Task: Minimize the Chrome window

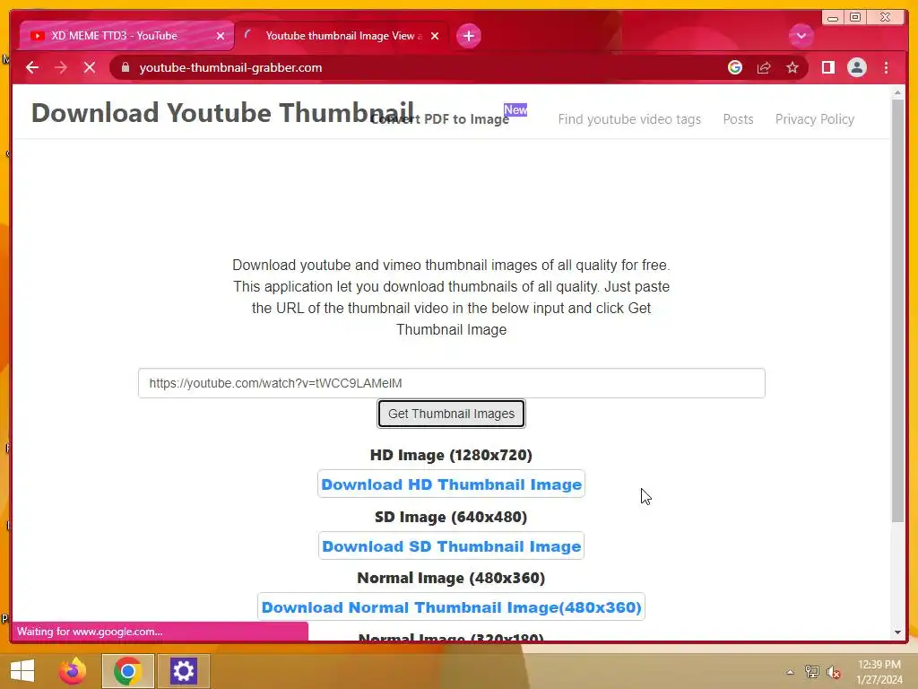Action: [x=832, y=18]
